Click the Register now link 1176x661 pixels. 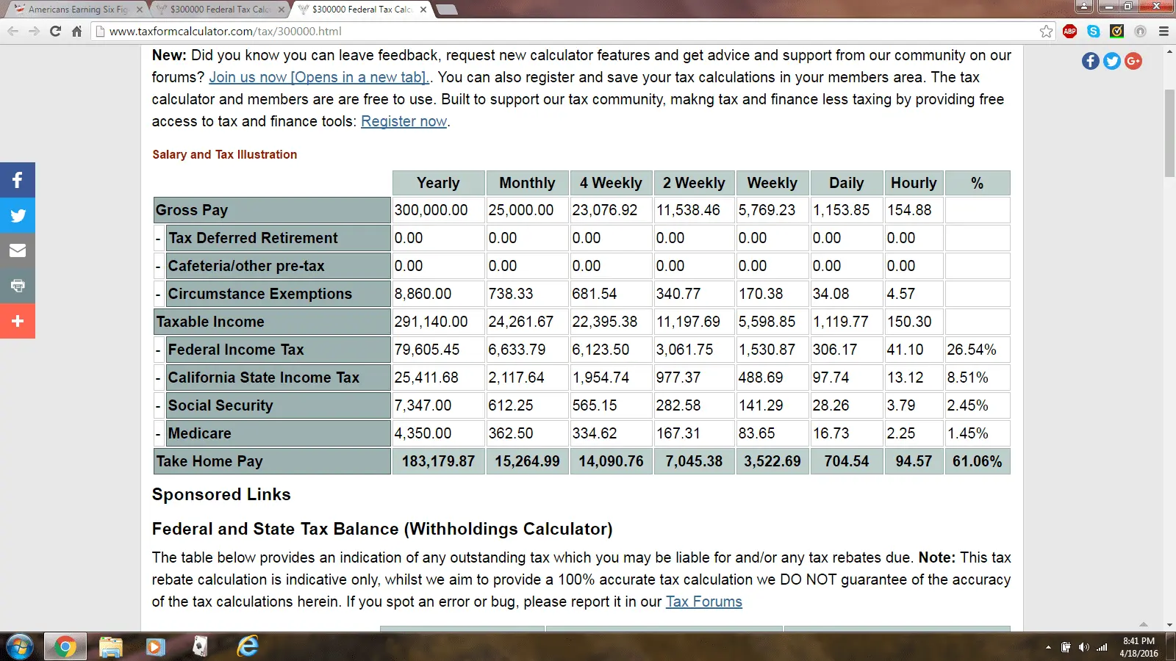pyautogui.click(x=404, y=121)
